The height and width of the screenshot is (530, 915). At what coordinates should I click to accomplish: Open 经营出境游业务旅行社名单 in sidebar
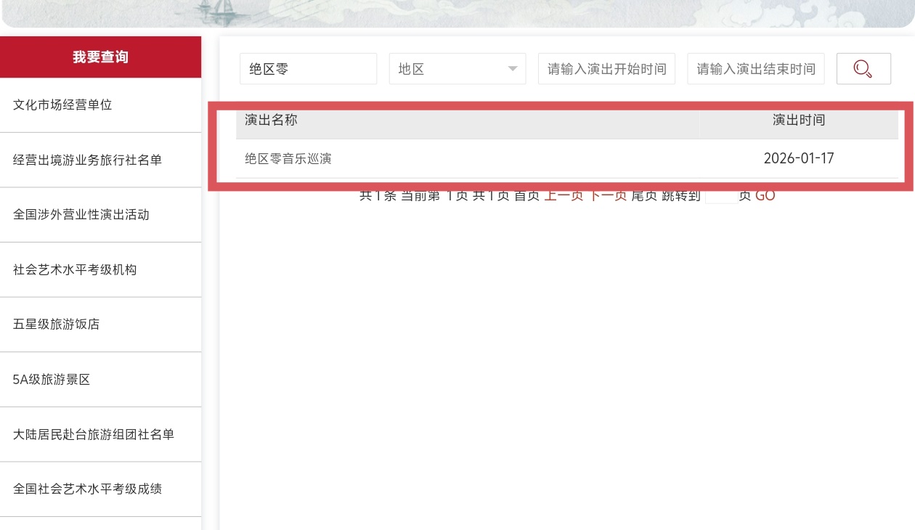[x=100, y=160]
